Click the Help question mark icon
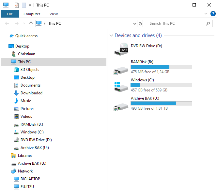217x192 pixels. point(213,14)
